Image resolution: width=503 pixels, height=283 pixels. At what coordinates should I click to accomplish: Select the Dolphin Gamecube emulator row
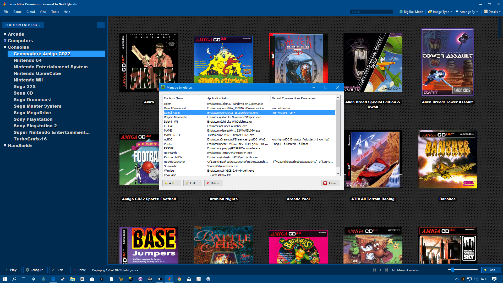point(249,117)
